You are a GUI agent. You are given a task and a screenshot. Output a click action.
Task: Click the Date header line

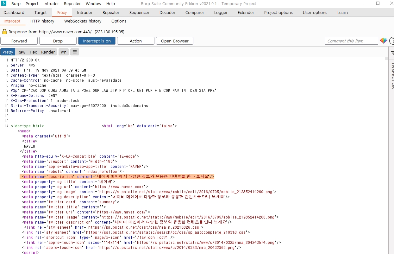[49, 70]
